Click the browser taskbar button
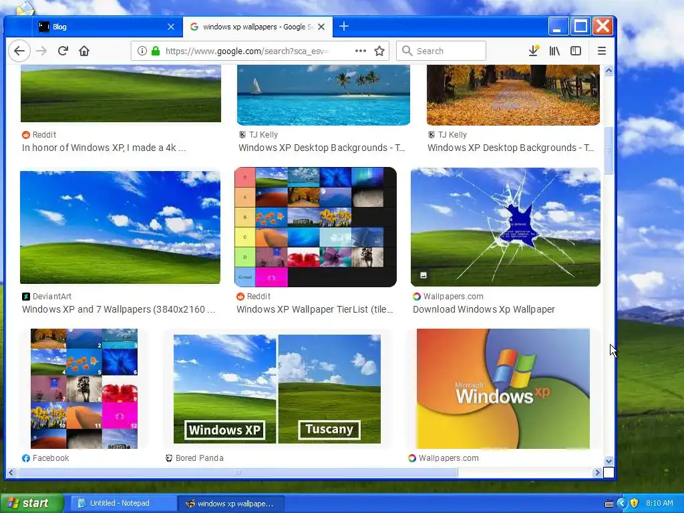Screen dimensions: 684x513 (231, 504)
